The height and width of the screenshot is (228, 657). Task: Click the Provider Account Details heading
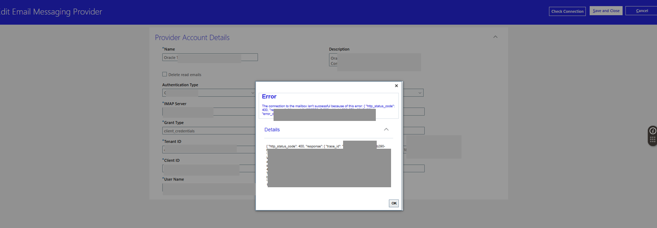pyautogui.click(x=192, y=38)
